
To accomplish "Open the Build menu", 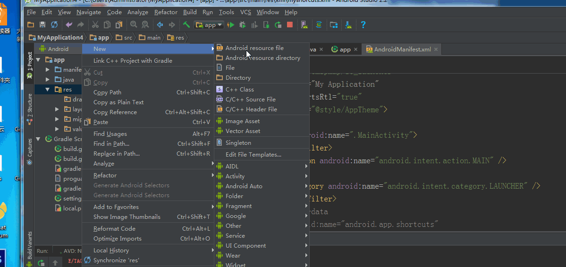I will tap(190, 12).
